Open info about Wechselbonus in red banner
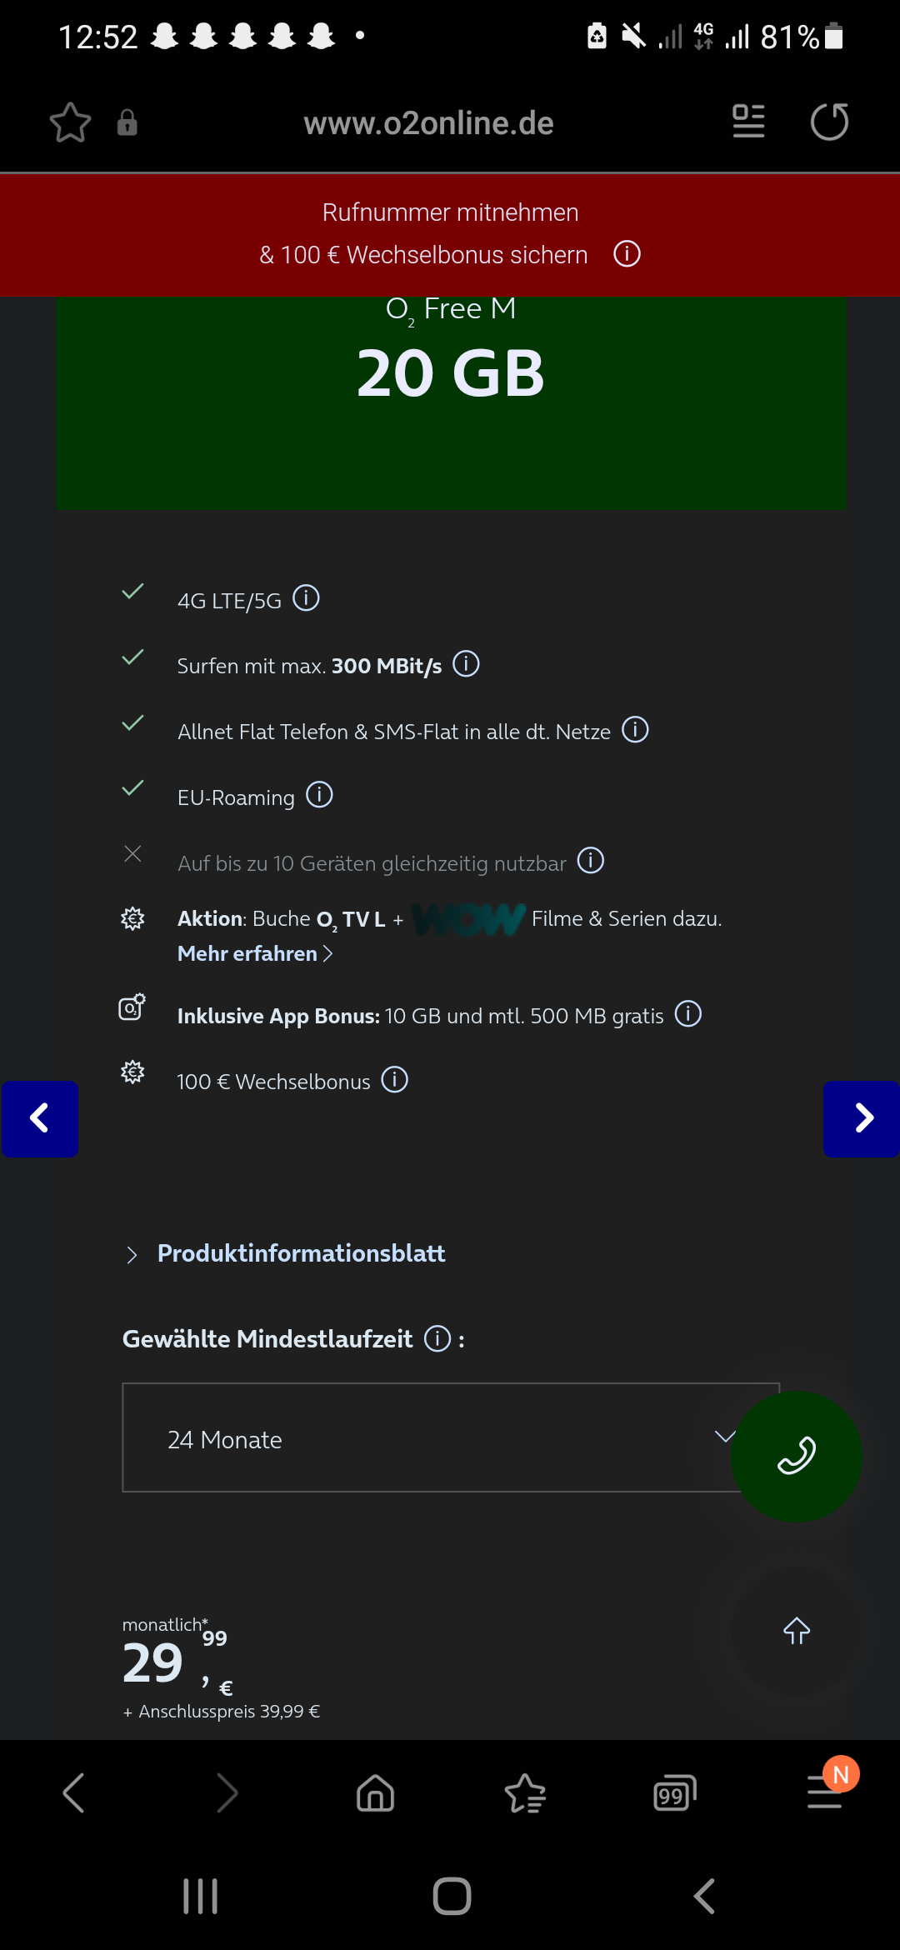This screenshot has width=900, height=1950. pos(627,253)
